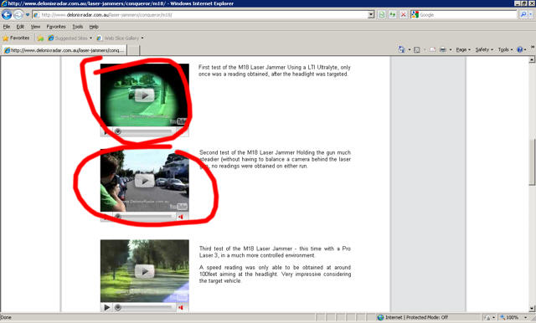The height and width of the screenshot is (323, 536).
Task: Open the File menu
Action: [x=7, y=27]
